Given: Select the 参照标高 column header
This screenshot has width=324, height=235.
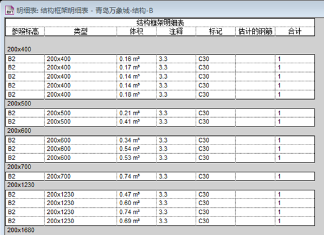Looking at the screenshot, I should [x=25, y=32].
